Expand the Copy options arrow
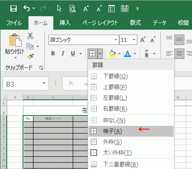 tap(38, 46)
